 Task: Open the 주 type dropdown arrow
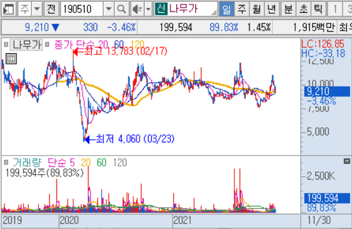pyautogui.click(x=37, y=9)
